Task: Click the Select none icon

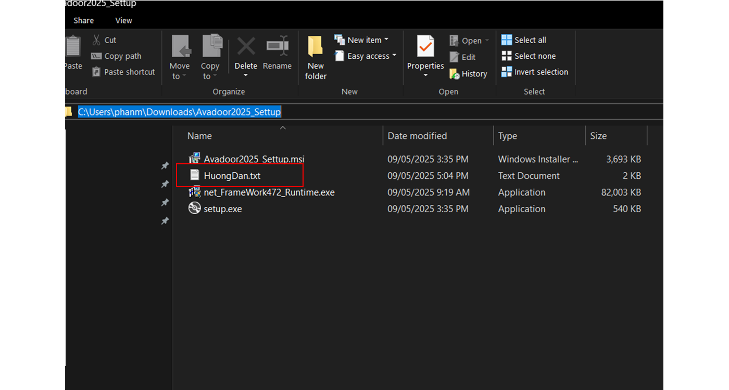Action: pos(507,56)
